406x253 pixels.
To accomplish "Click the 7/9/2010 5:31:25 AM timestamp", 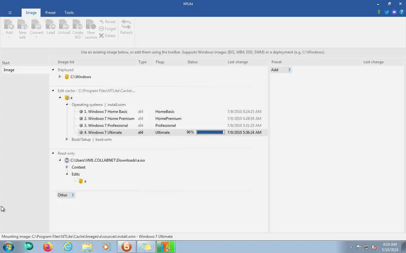I will (244, 126).
